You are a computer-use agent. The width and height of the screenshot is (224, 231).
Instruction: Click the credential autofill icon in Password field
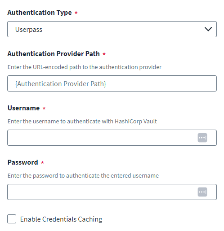click(202, 192)
